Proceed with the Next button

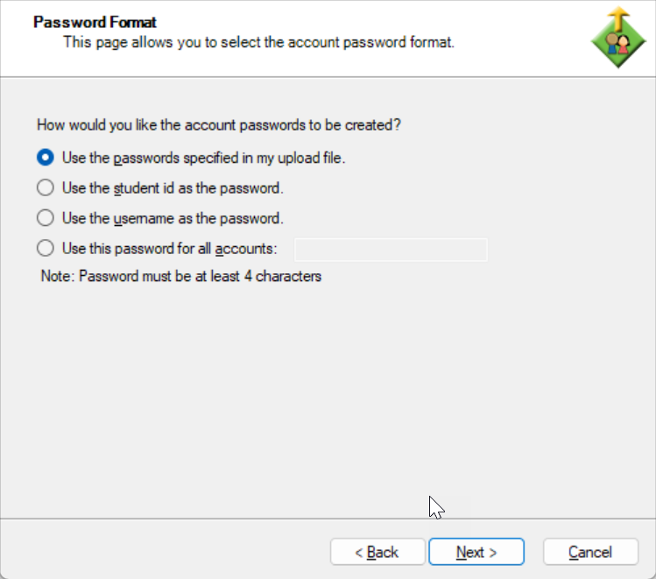point(476,552)
